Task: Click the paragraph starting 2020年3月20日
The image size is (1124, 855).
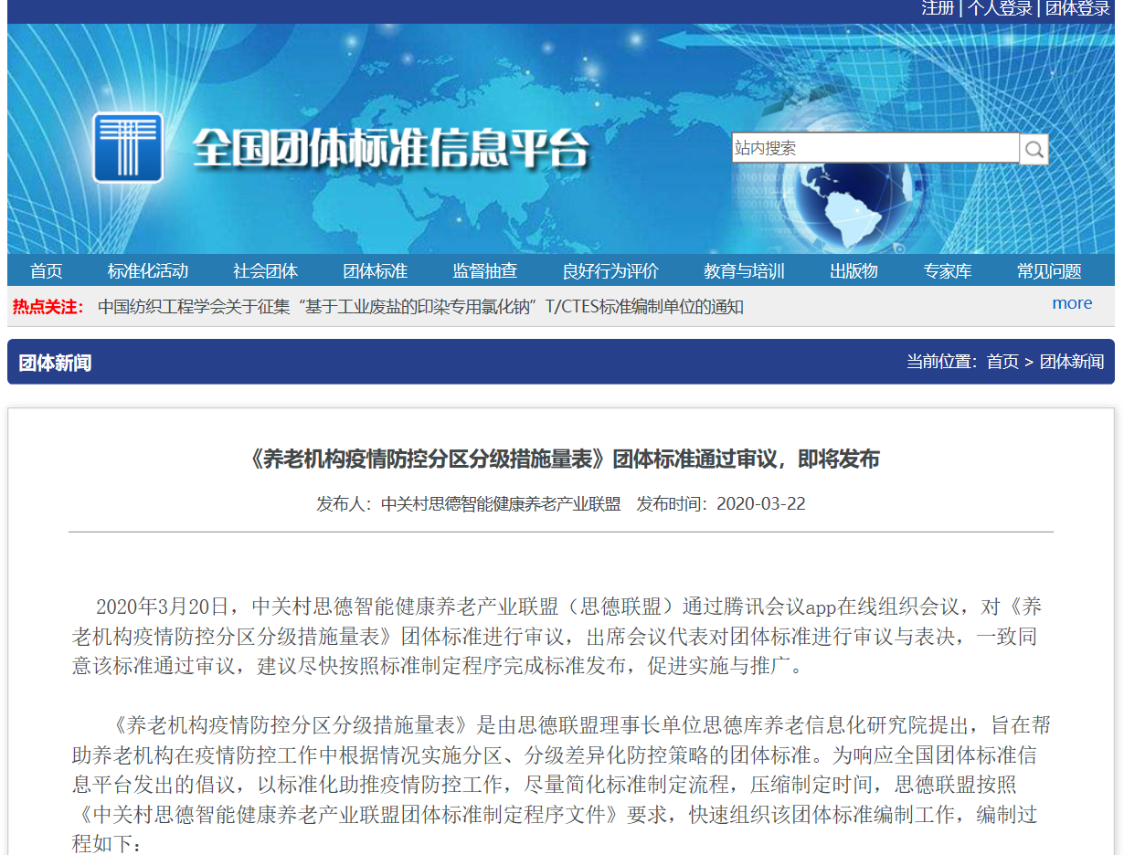Action: (557, 636)
